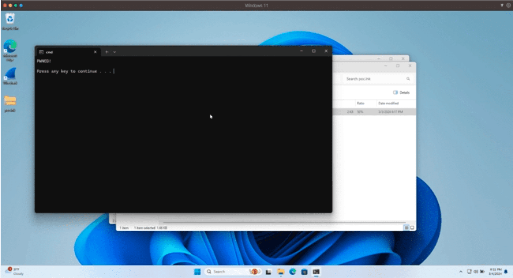This screenshot has width=513, height=278.
Task: Maximize the terminal window
Action: pyautogui.click(x=314, y=51)
